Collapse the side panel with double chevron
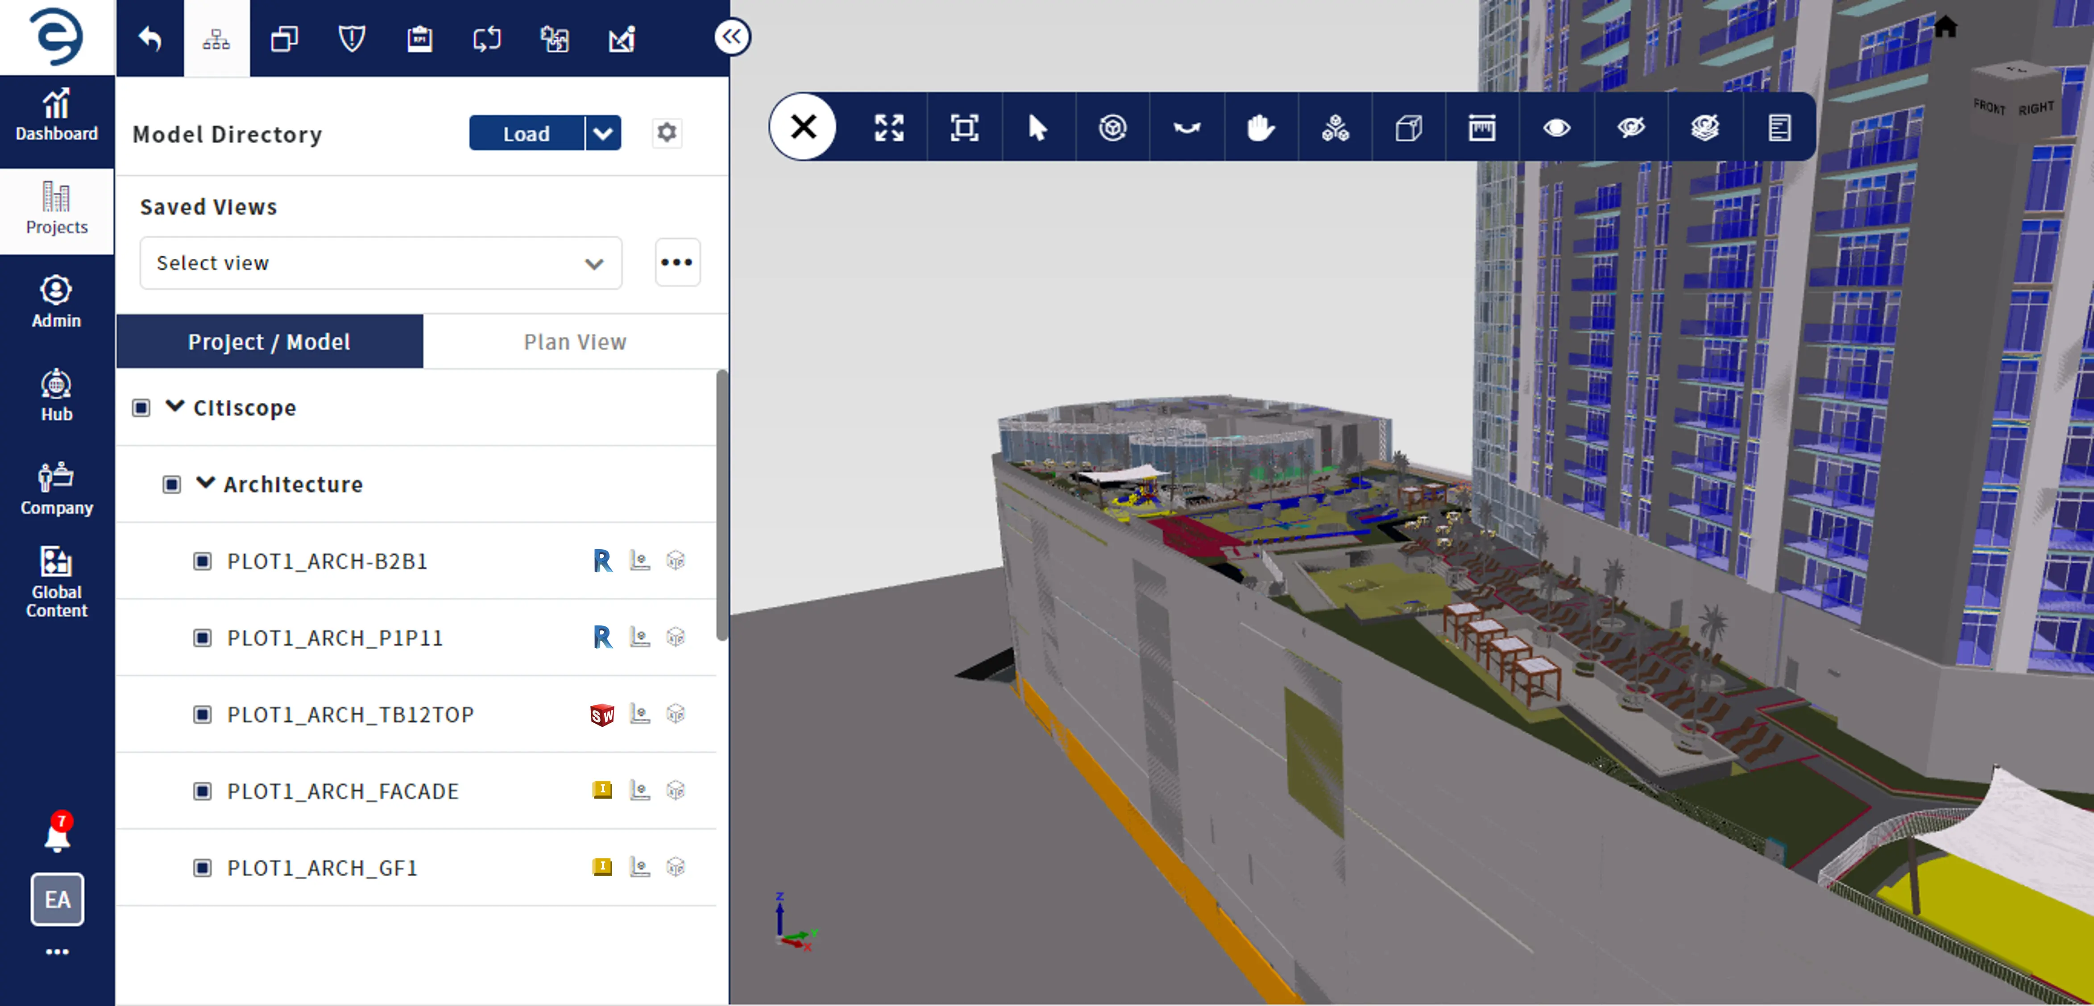2094x1006 pixels. coord(732,37)
